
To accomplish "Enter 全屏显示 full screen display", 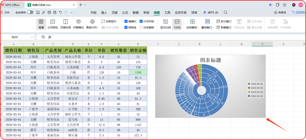I will [109, 21].
